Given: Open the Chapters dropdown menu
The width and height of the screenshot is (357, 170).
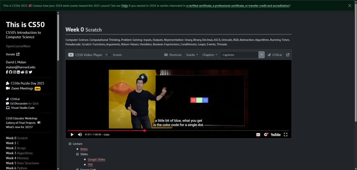Looking at the screenshot, I should 210,55.
